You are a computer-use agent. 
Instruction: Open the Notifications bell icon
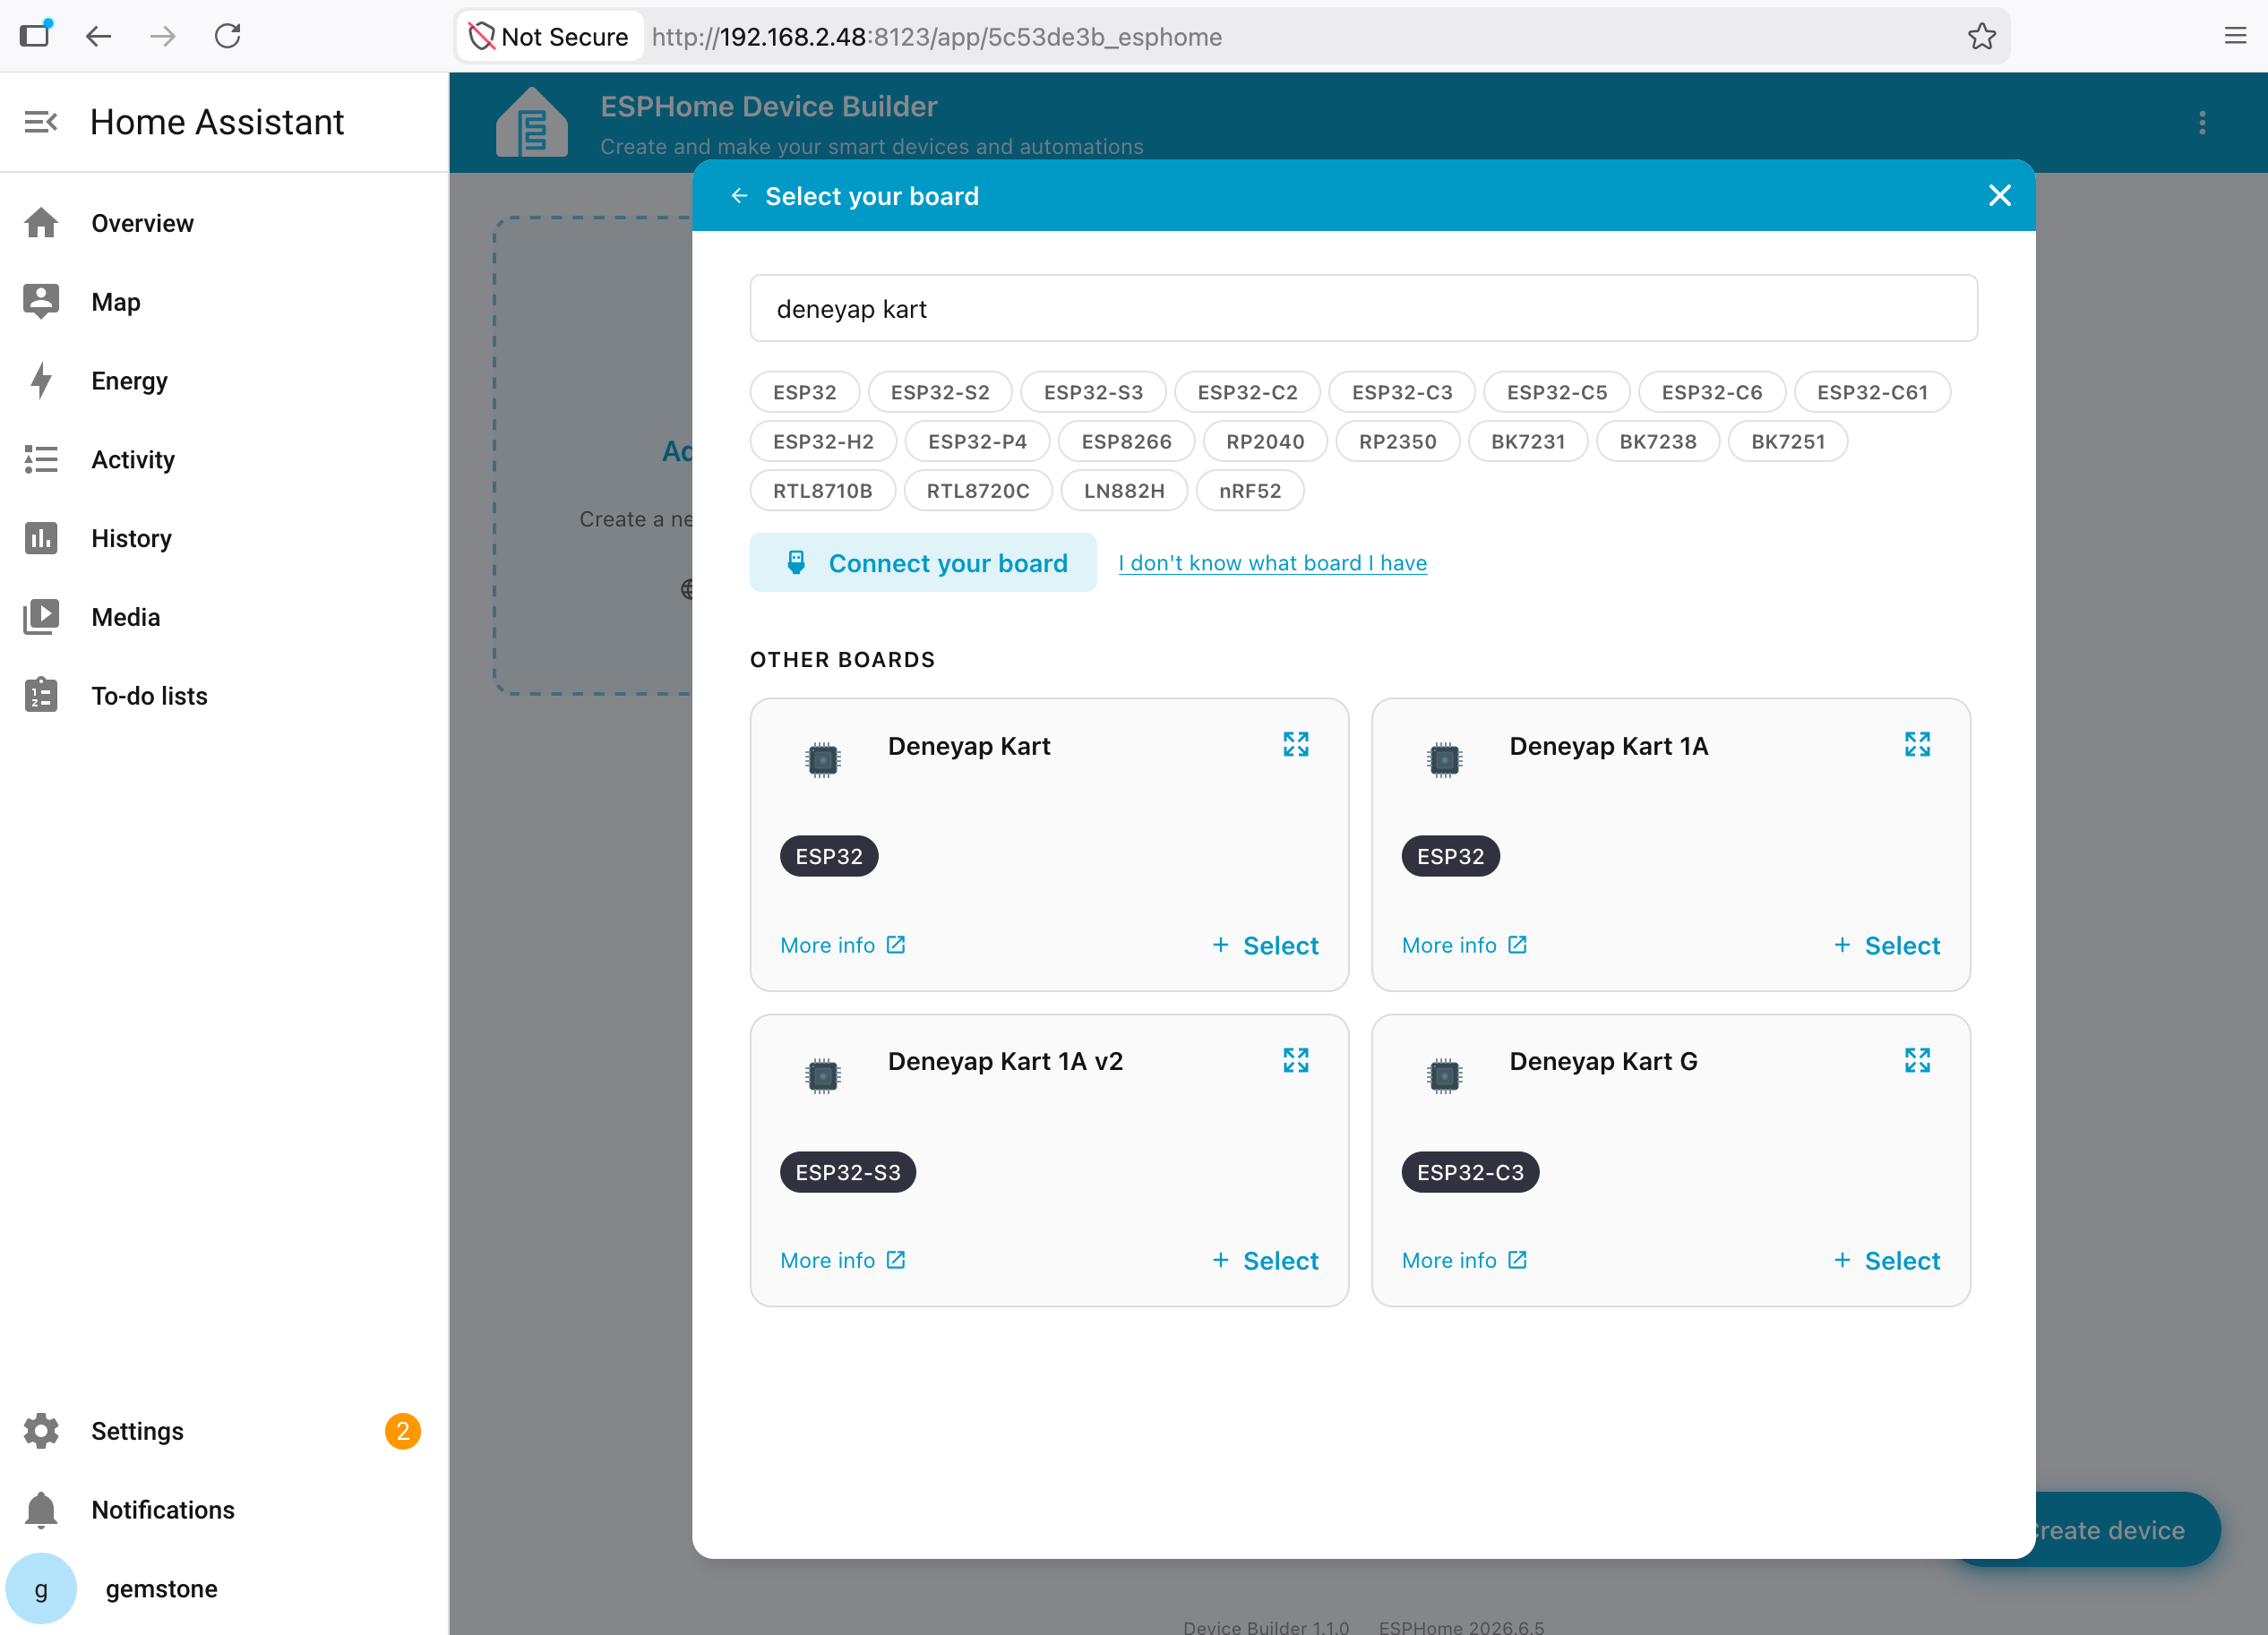click(41, 1510)
